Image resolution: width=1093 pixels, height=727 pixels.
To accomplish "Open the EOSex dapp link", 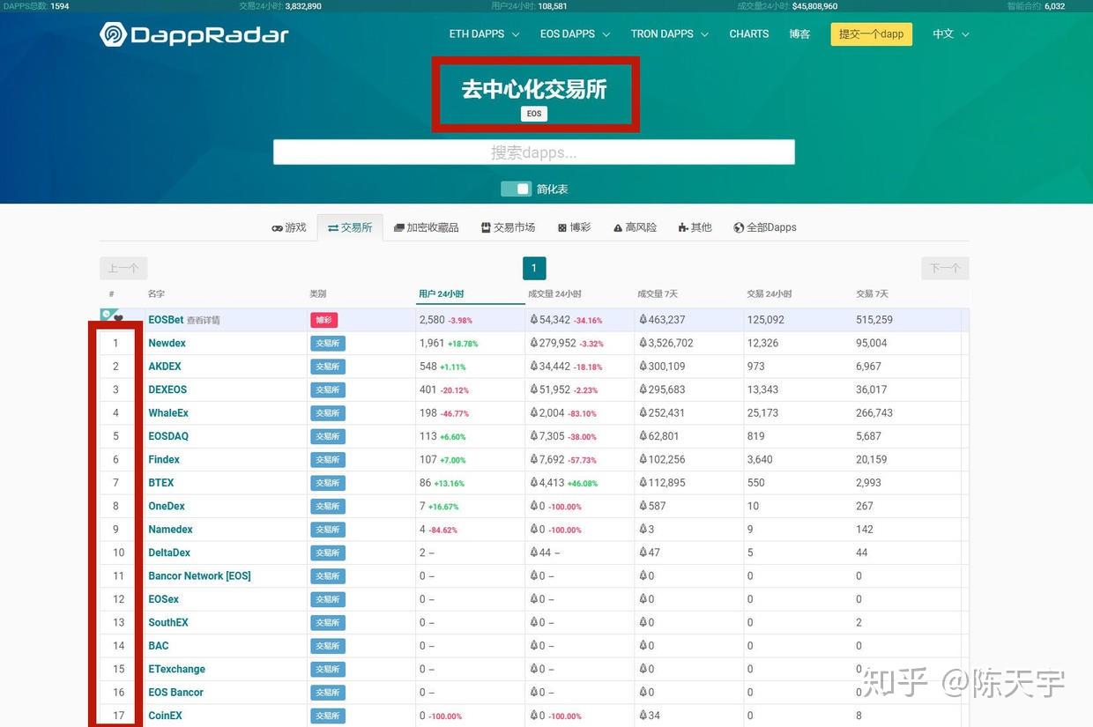I will [164, 599].
